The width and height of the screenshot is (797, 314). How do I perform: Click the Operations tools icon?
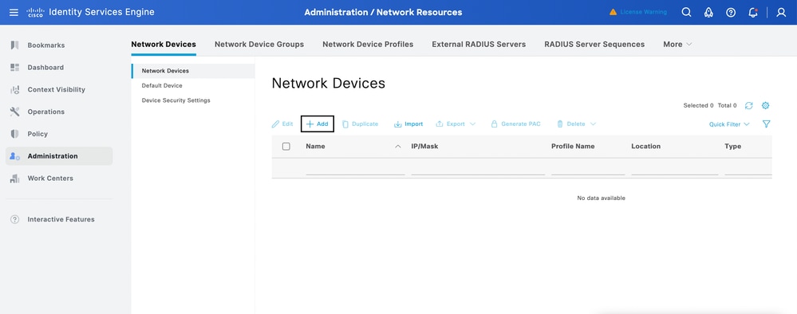tap(14, 112)
